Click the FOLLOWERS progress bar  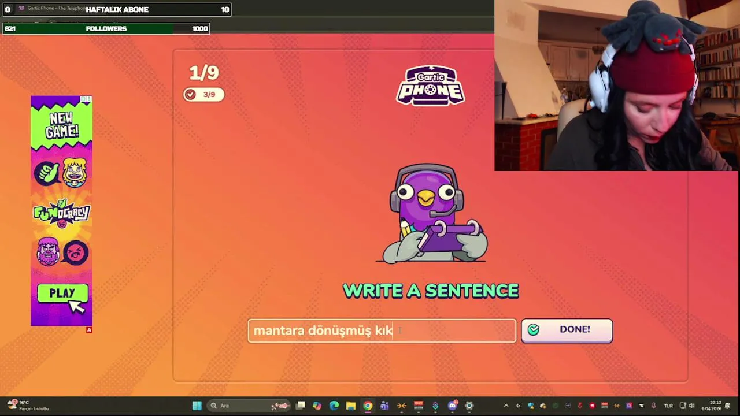(x=106, y=28)
